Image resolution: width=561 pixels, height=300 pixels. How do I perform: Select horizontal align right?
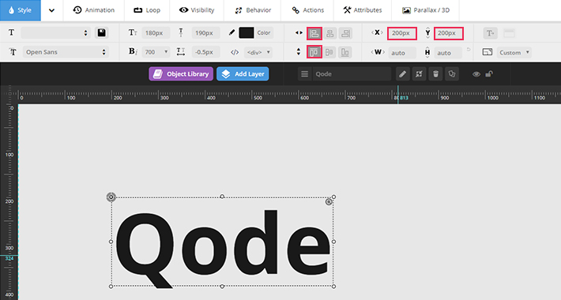(345, 34)
